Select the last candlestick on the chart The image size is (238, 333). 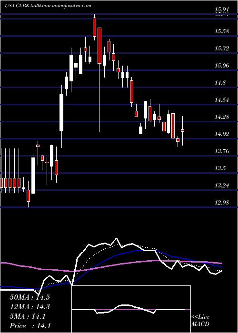click(182, 130)
